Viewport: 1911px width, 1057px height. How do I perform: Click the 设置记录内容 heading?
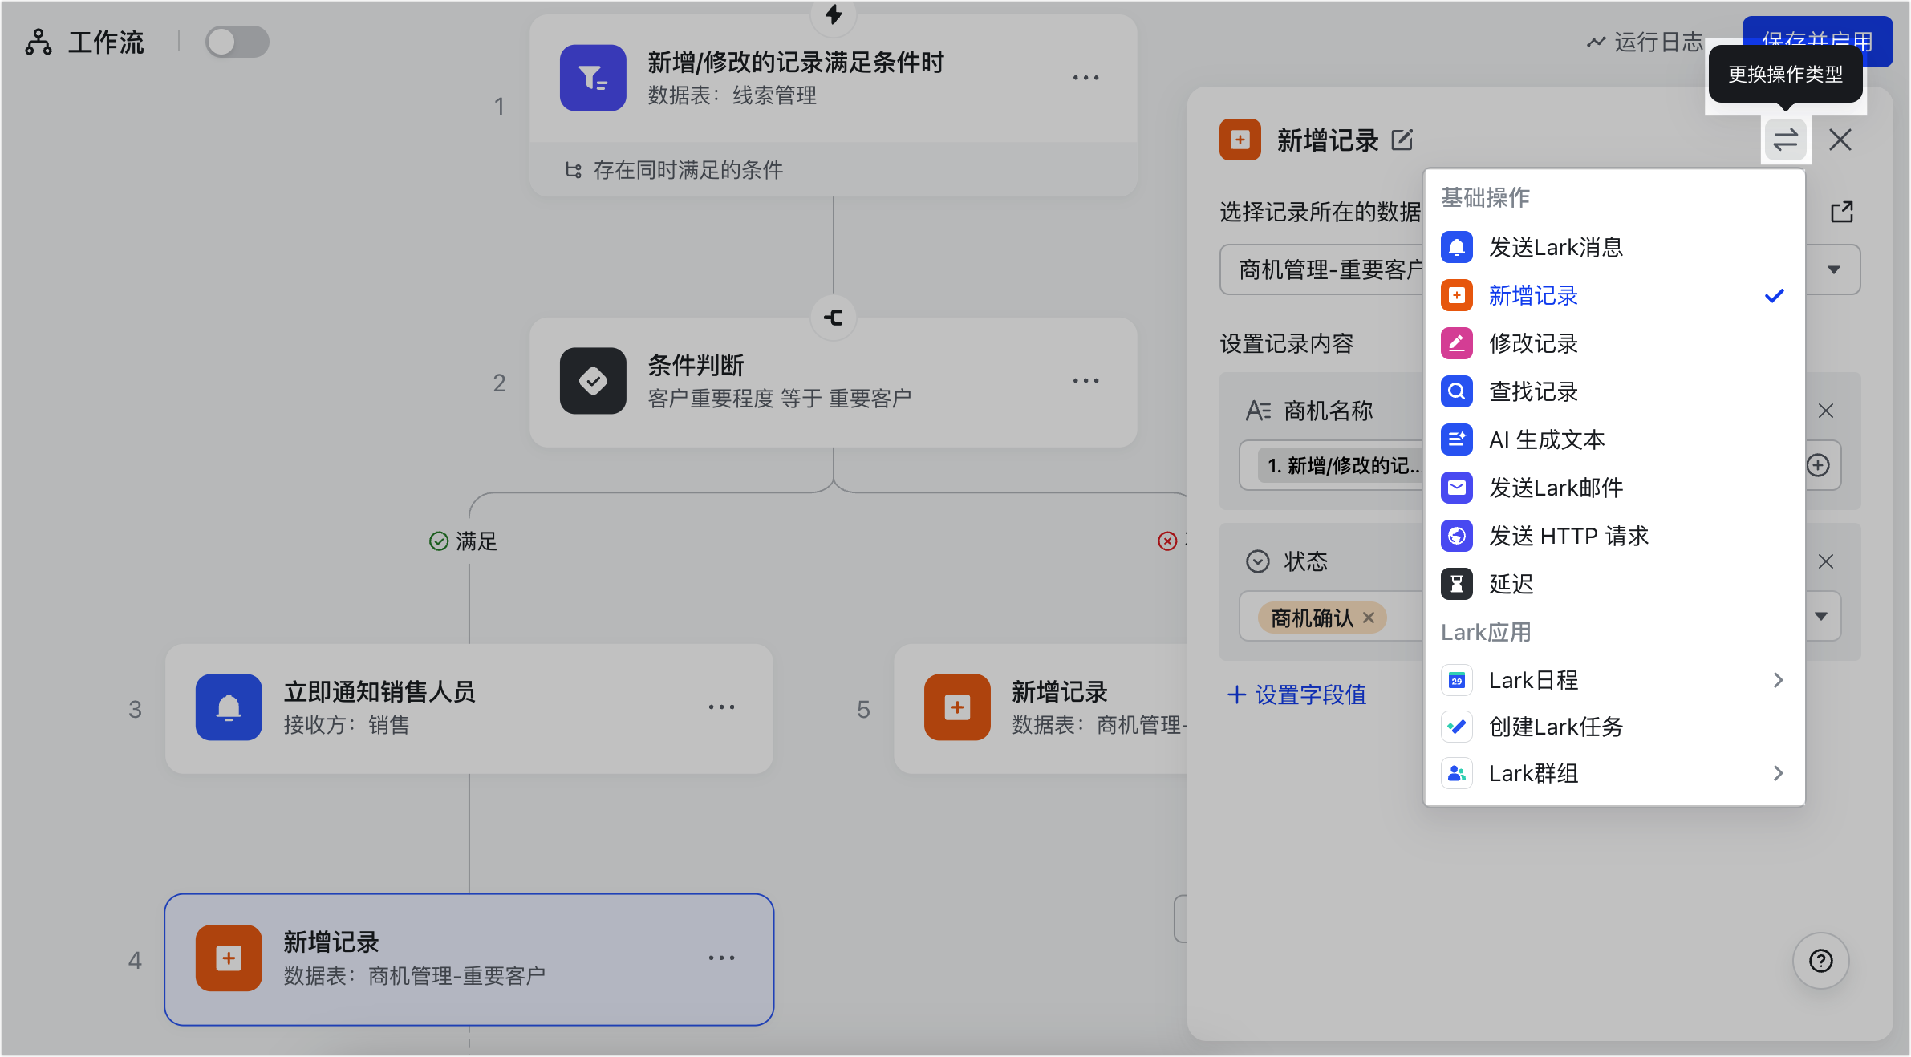point(1287,344)
